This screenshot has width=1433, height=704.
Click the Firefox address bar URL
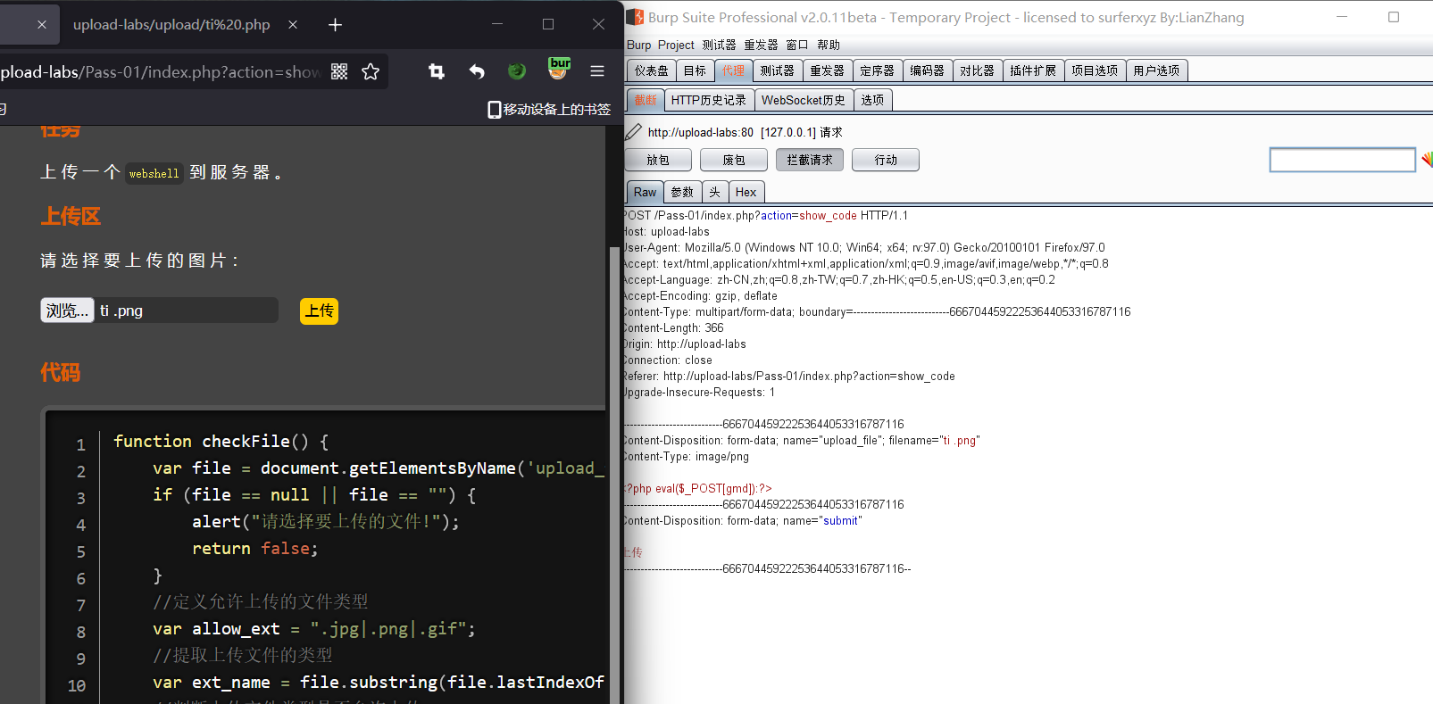click(x=161, y=71)
